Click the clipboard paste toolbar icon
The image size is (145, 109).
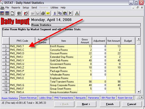(65, 13)
